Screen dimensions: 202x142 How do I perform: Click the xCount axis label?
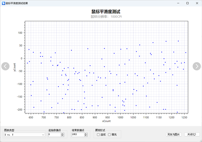(106, 121)
